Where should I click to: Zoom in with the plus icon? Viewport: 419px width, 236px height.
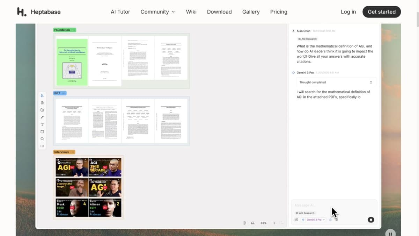point(274,223)
